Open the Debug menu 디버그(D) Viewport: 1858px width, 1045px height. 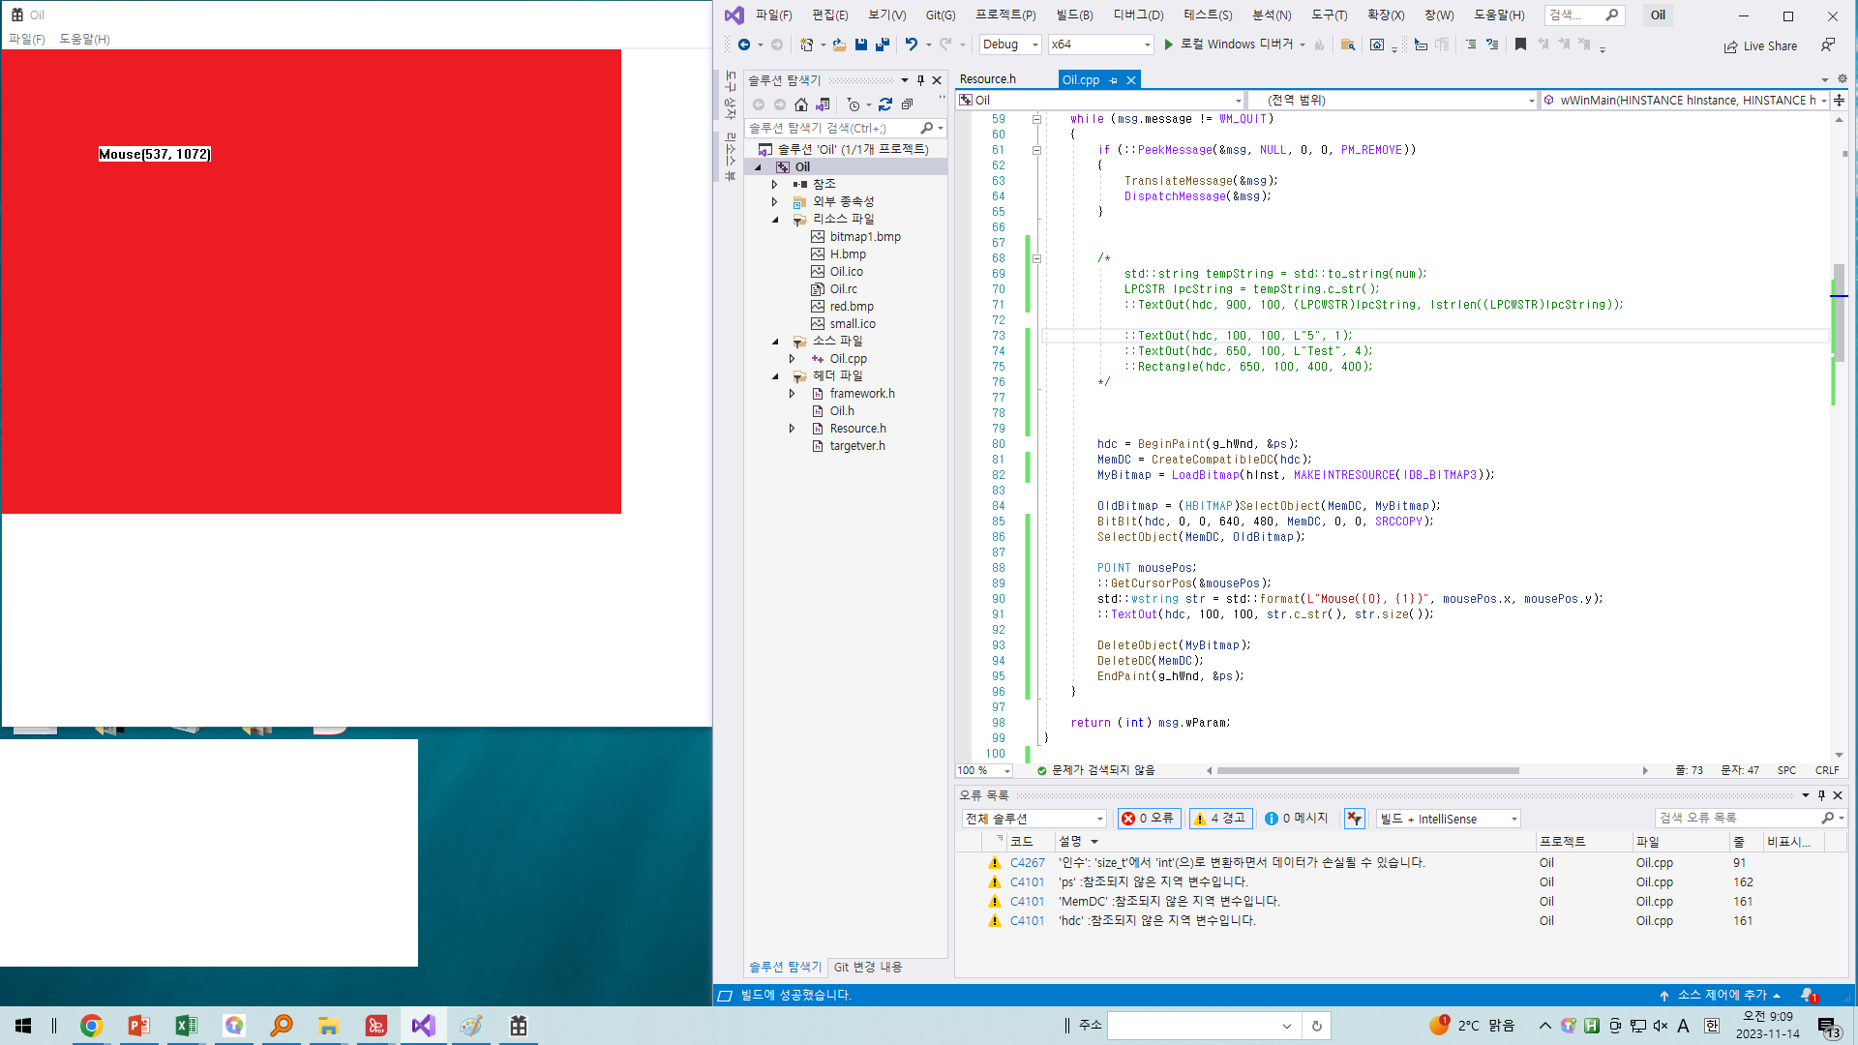1138,15
